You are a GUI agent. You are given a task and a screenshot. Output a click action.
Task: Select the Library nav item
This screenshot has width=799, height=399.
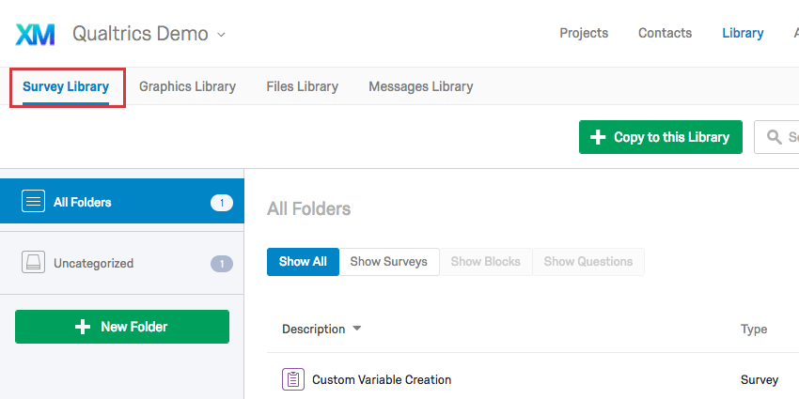click(743, 33)
